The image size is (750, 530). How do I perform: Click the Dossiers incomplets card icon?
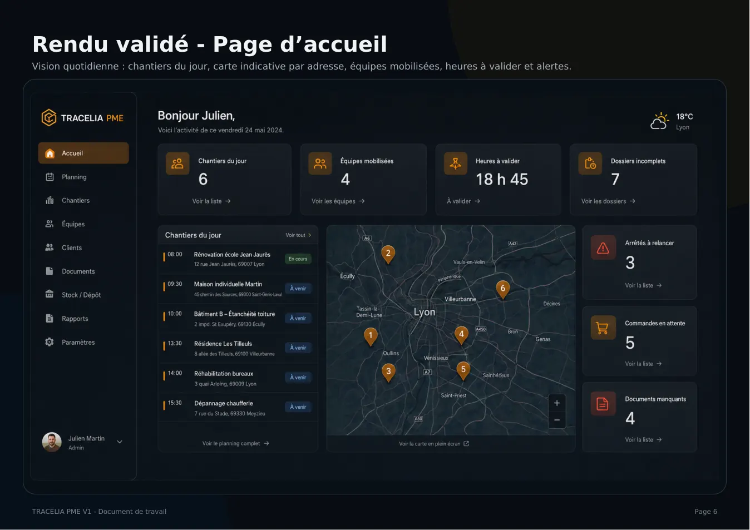tap(590, 164)
